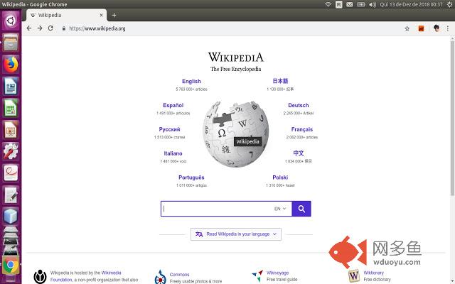Open the battery indicator
The height and width of the screenshot is (284, 455).
[x=360, y=4]
